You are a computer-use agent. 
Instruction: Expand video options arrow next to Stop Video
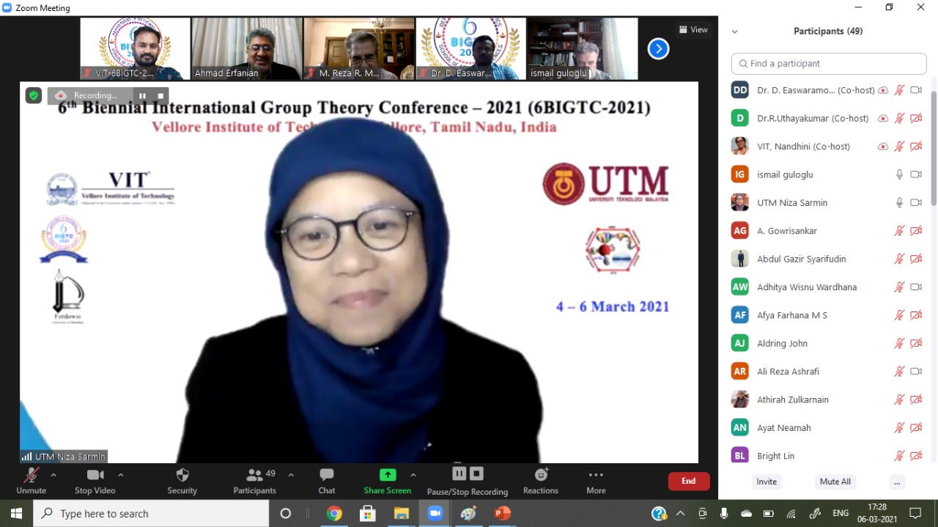click(x=121, y=475)
